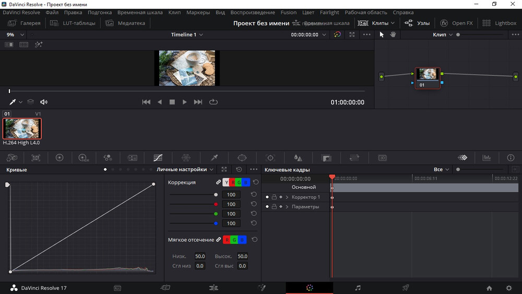Show the Scopes panel icon
Screen dimensions: 522x294
487,158
